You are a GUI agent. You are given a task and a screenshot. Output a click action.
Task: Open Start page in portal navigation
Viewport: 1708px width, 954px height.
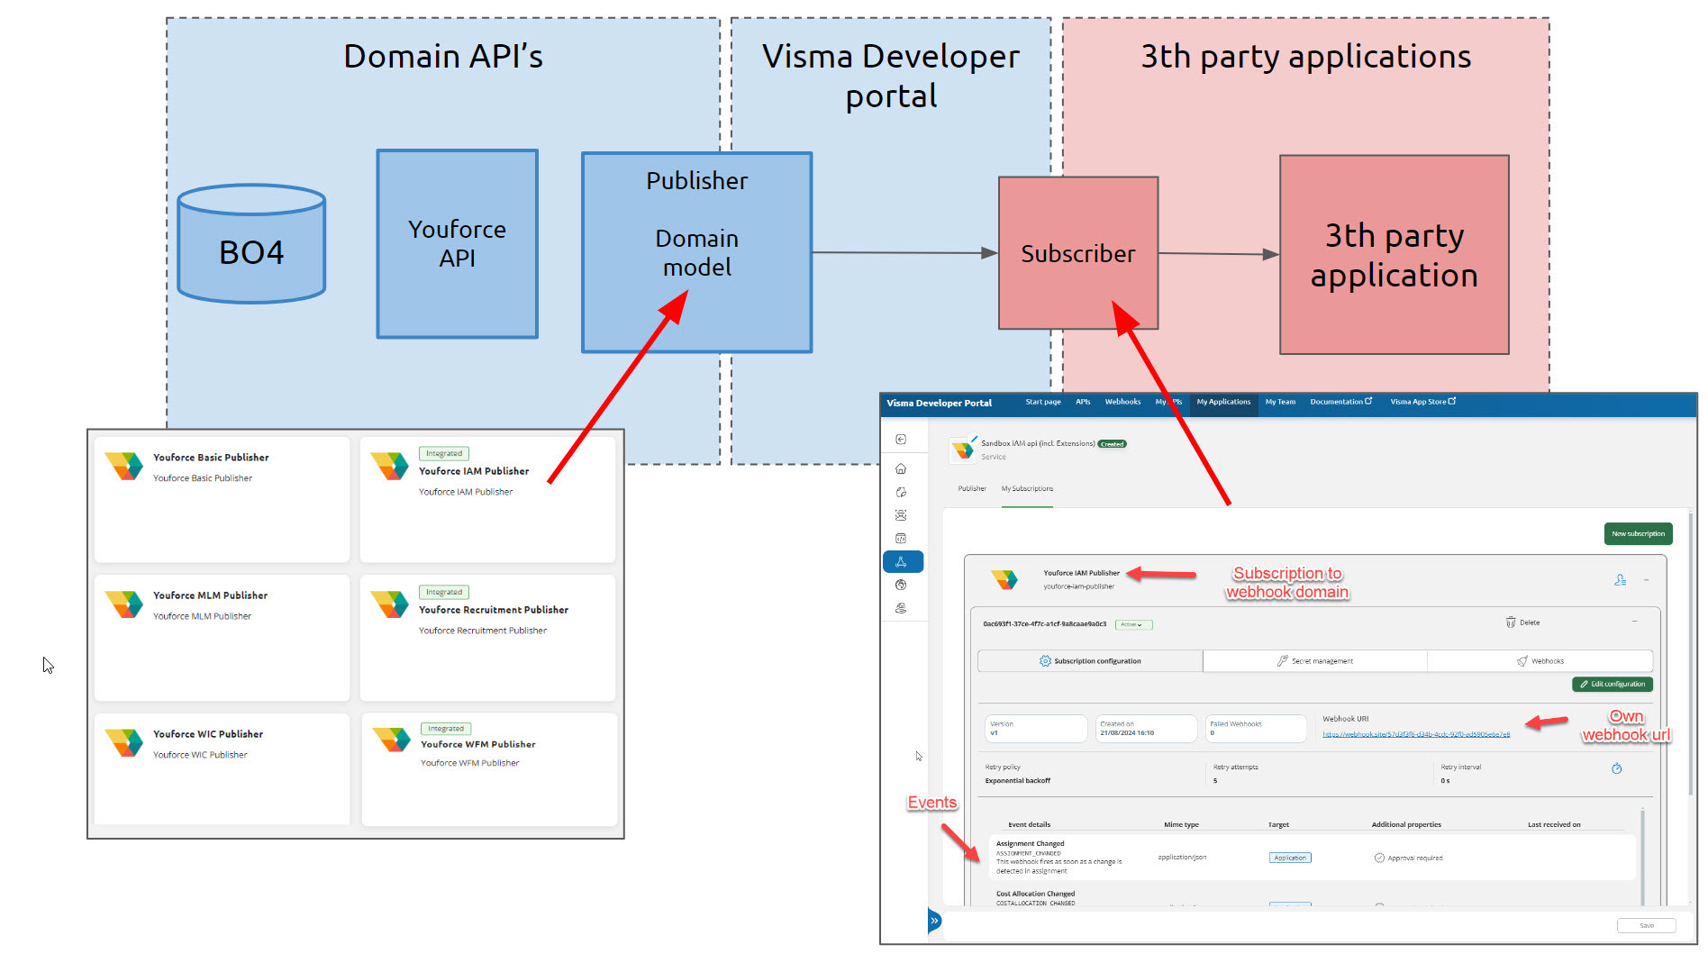pos(1043,402)
